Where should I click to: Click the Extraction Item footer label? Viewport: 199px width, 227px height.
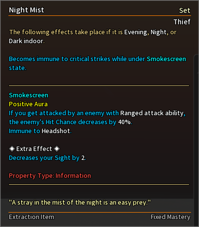[x=31, y=217]
